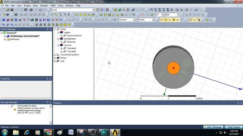The width and height of the screenshot is (243, 136).
Task: Expand the Coordinate Systems node
Action: click(55, 55)
